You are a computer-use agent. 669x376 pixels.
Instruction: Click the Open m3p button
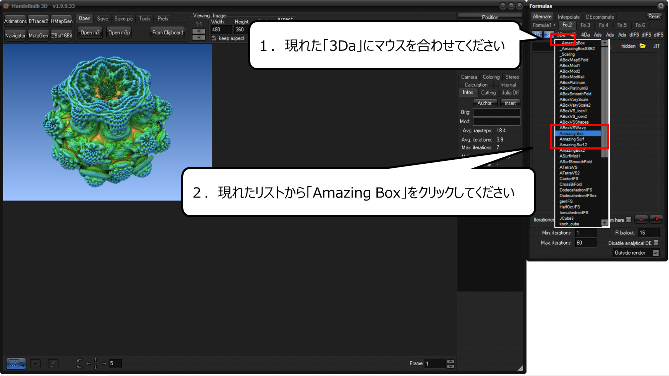pos(119,32)
